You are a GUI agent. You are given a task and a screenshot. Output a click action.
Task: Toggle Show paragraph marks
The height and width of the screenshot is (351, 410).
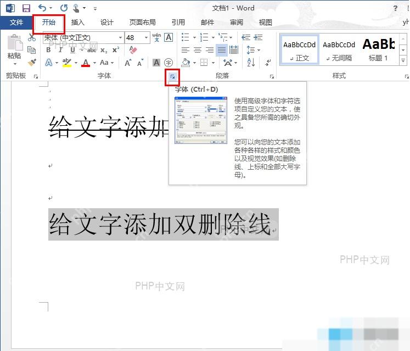268,63
